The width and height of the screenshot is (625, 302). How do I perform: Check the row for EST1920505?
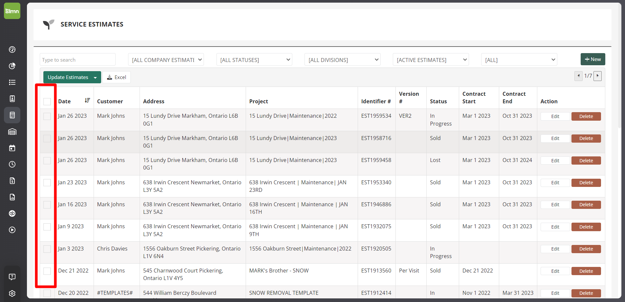point(47,249)
